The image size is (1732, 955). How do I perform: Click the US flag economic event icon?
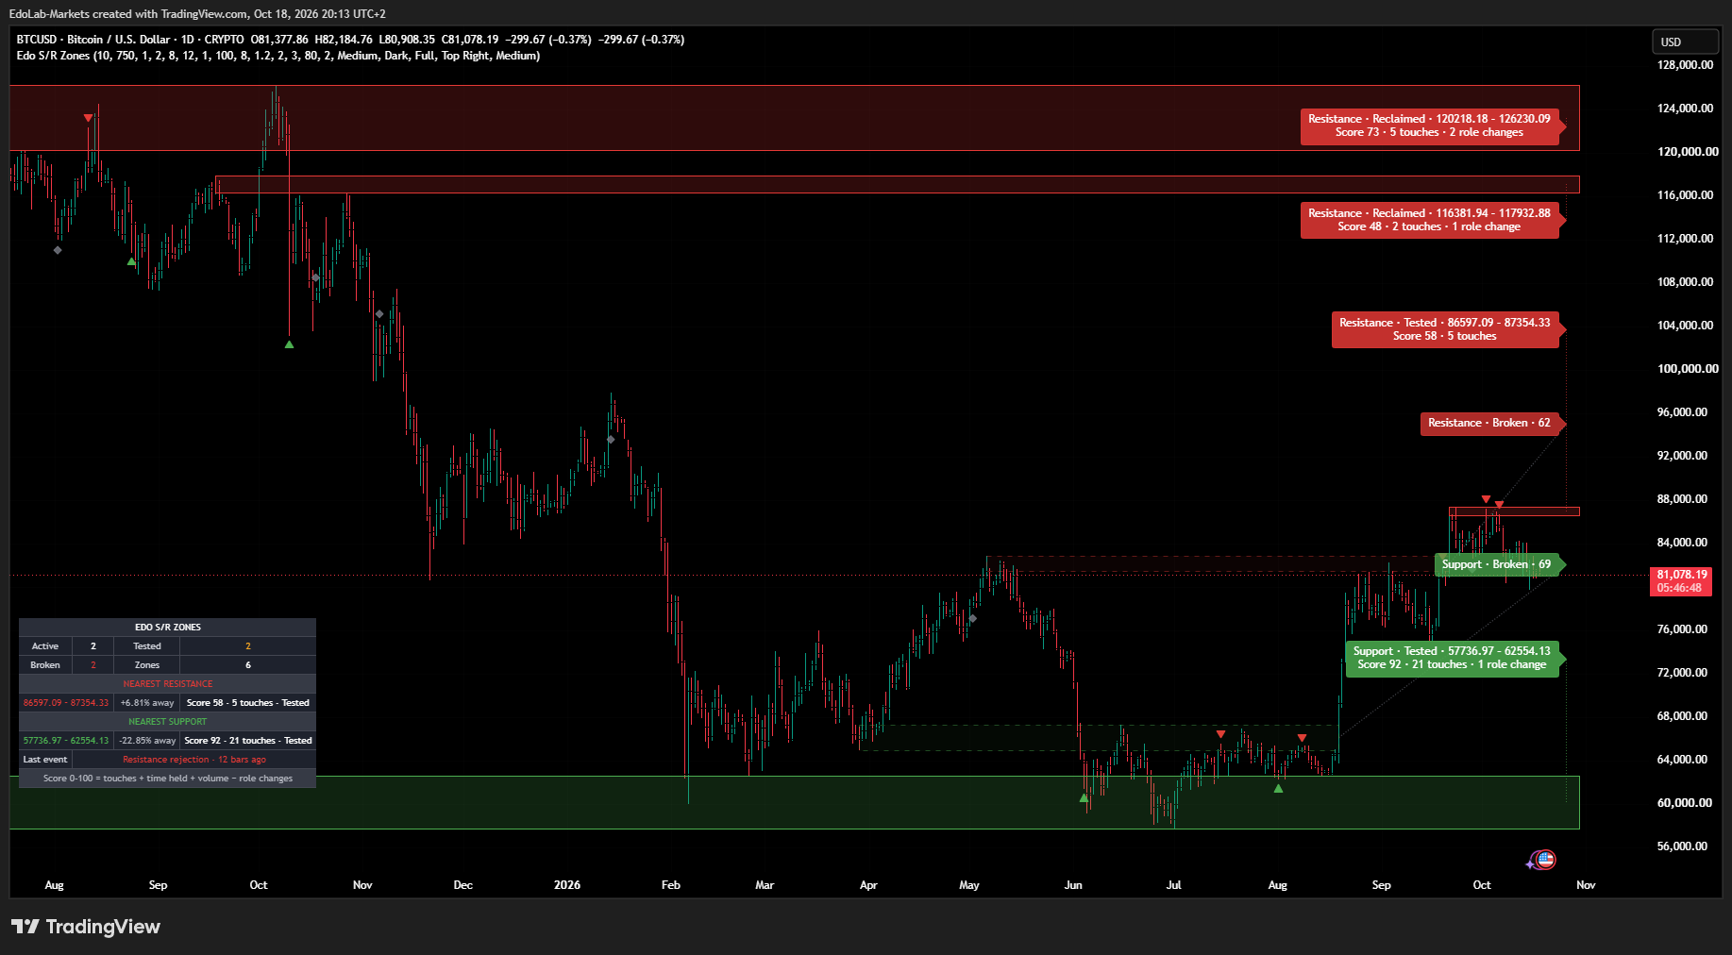tap(1545, 860)
